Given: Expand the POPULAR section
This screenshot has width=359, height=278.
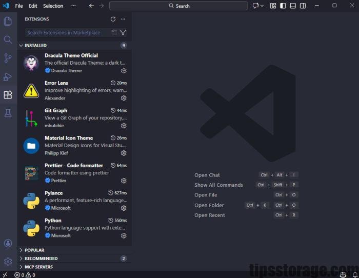Looking at the screenshot, I should (74, 250).
